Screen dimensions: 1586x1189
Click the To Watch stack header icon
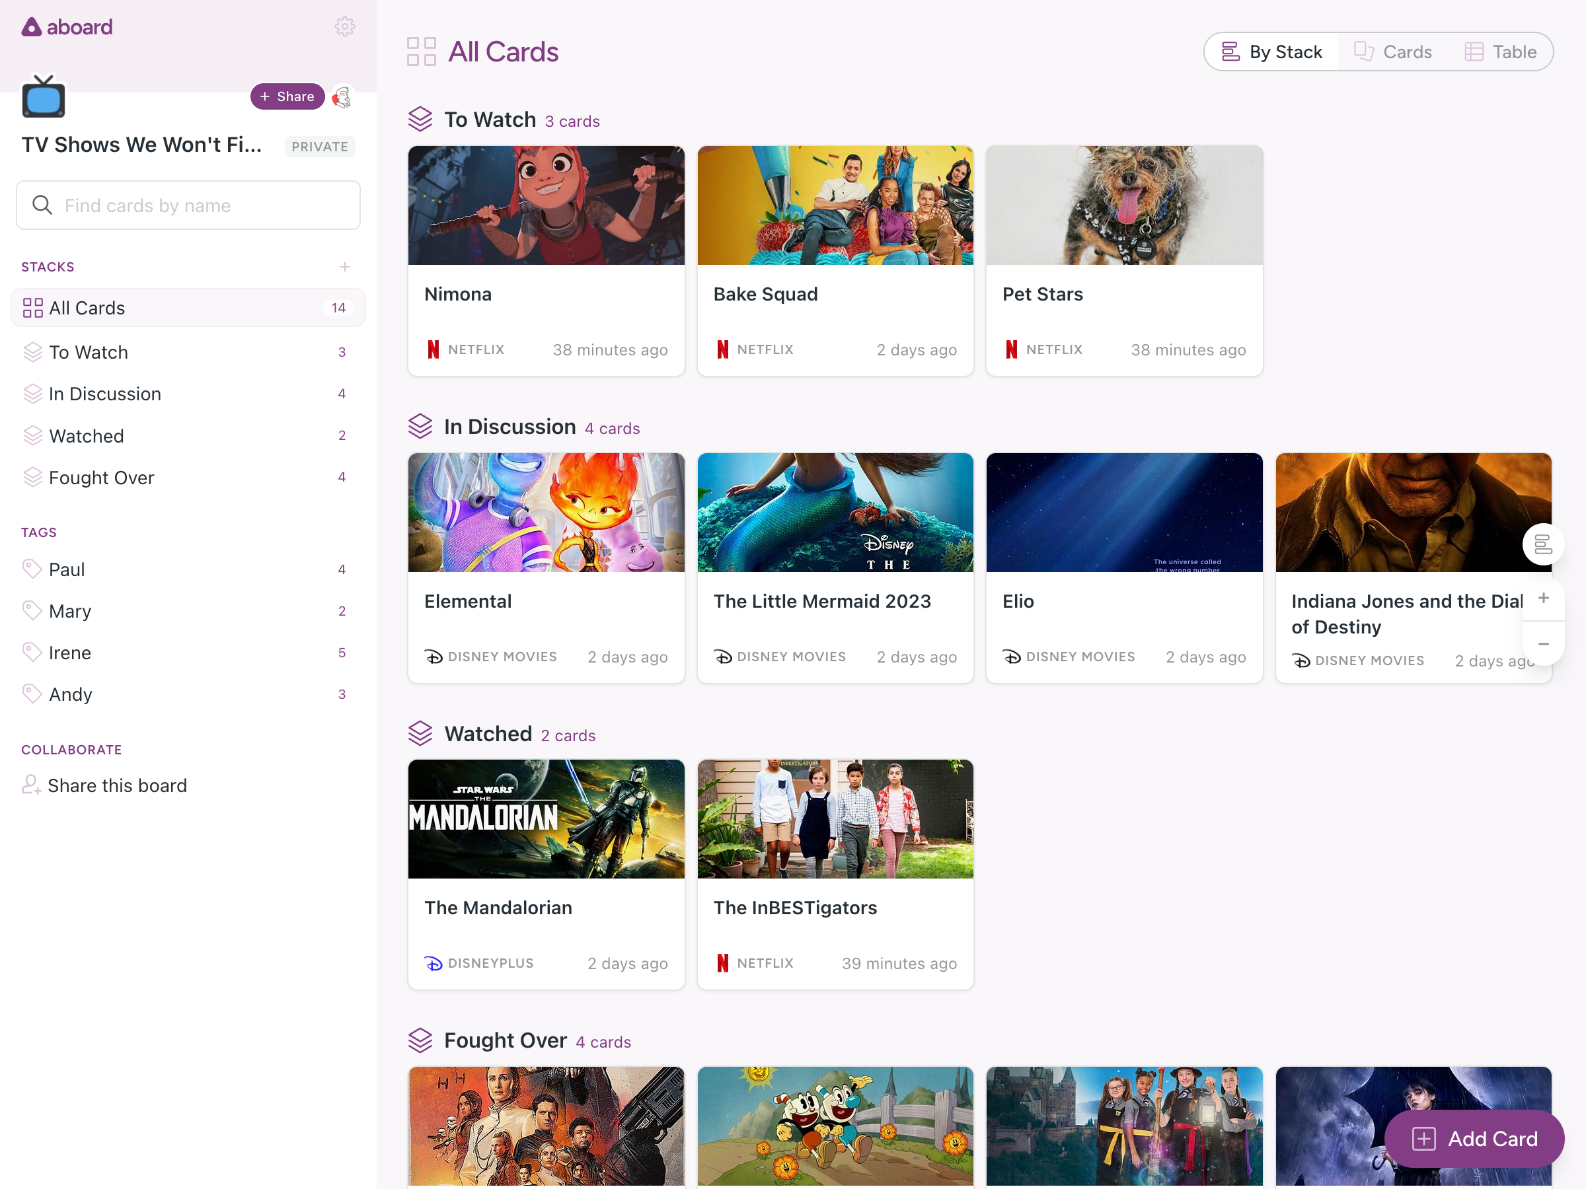pyautogui.click(x=420, y=119)
